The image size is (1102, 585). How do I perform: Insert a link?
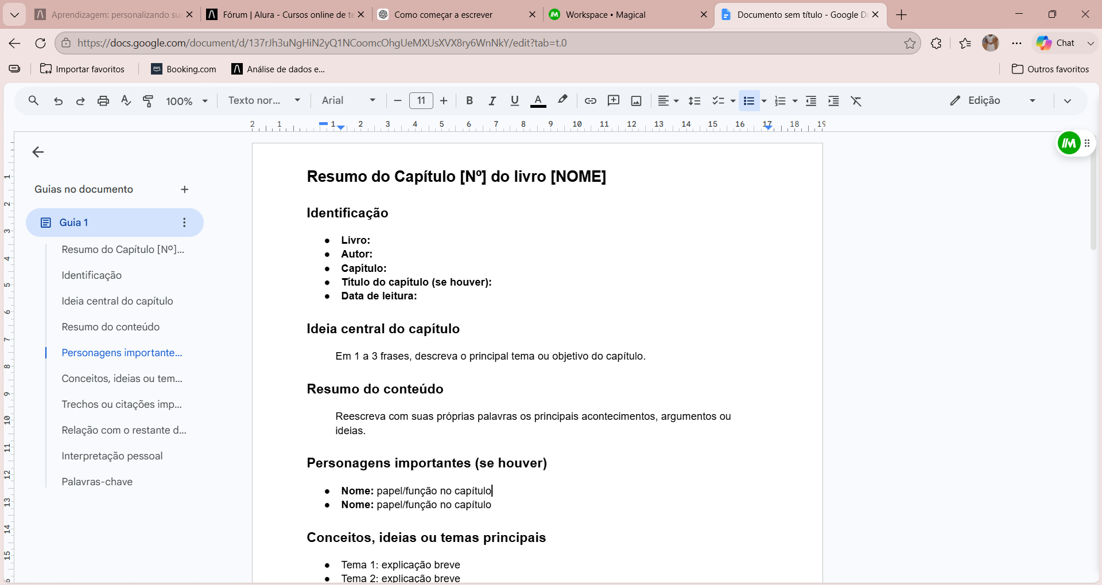pyautogui.click(x=590, y=101)
